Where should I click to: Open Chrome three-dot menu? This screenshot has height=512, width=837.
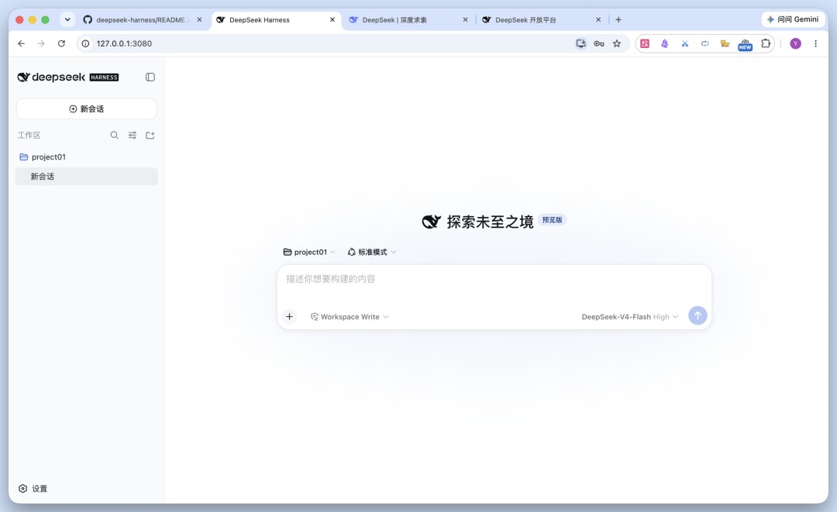[x=815, y=43]
